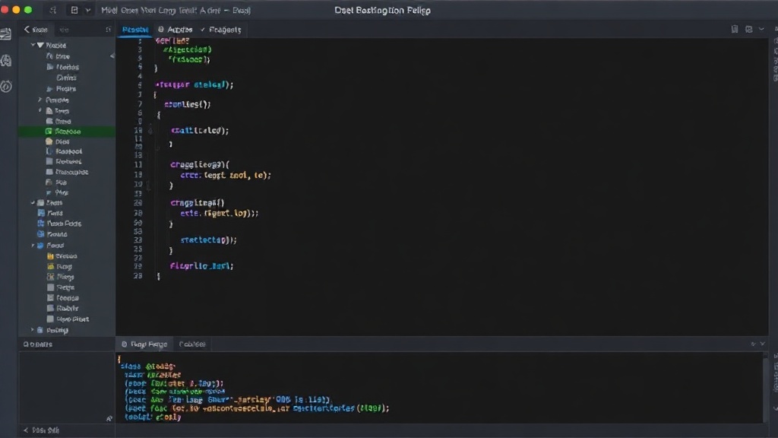
Task: Click the bottom console panel vertical scrollbar
Action: point(766,387)
